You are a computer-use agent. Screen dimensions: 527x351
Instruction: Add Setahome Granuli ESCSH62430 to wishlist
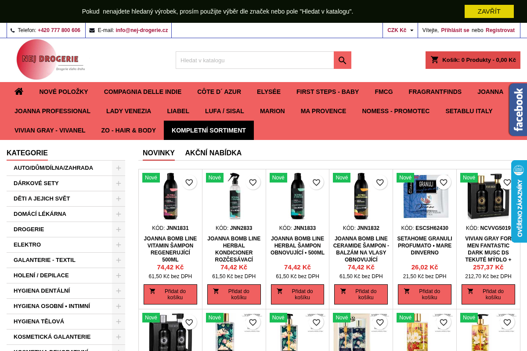(444, 183)
